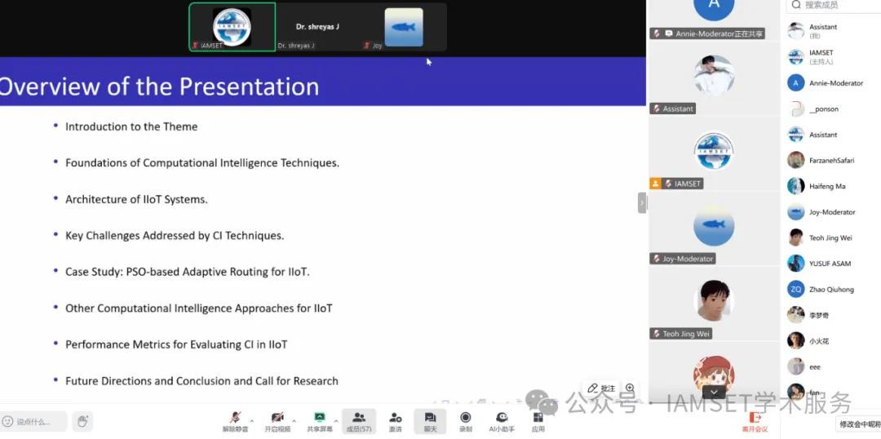Click the raise hand icon
This screenshot has height=439, width=881.
click(82, 421)
